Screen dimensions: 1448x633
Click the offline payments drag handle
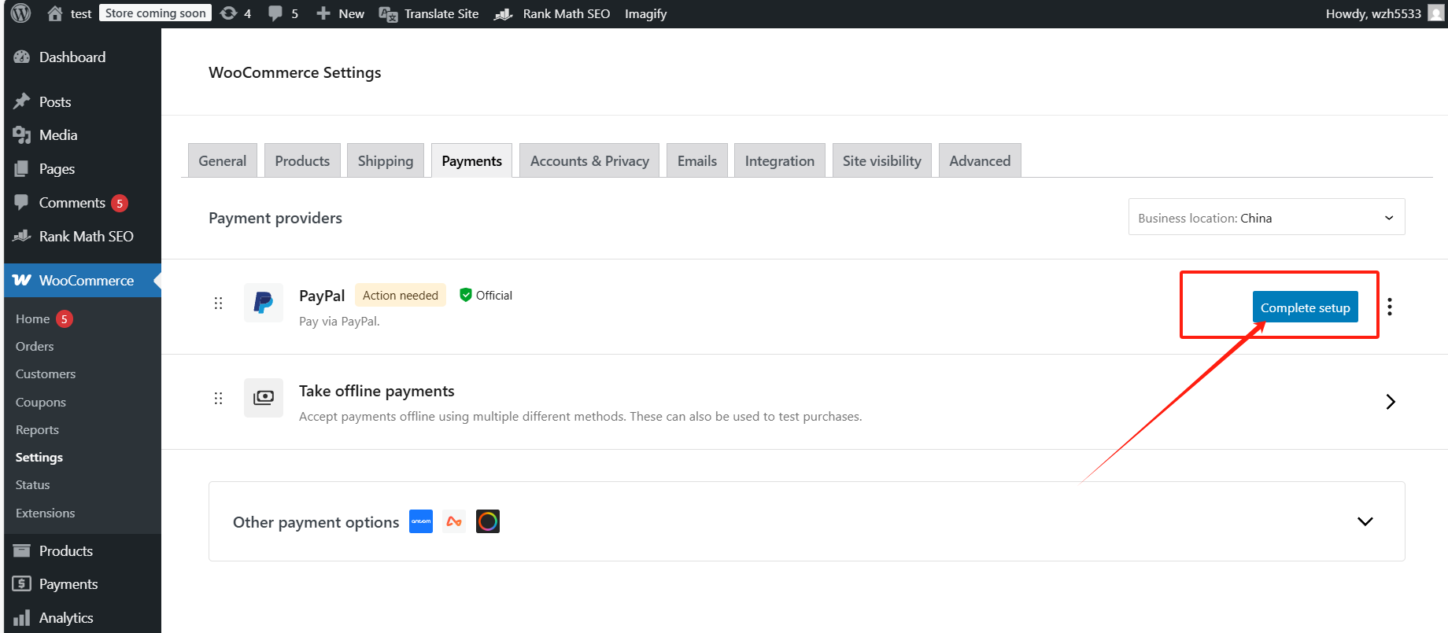point(219,399)
